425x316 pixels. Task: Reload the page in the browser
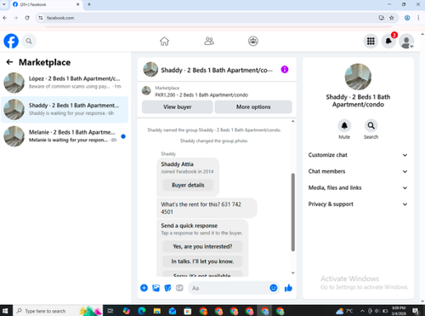tap(27, 18)
